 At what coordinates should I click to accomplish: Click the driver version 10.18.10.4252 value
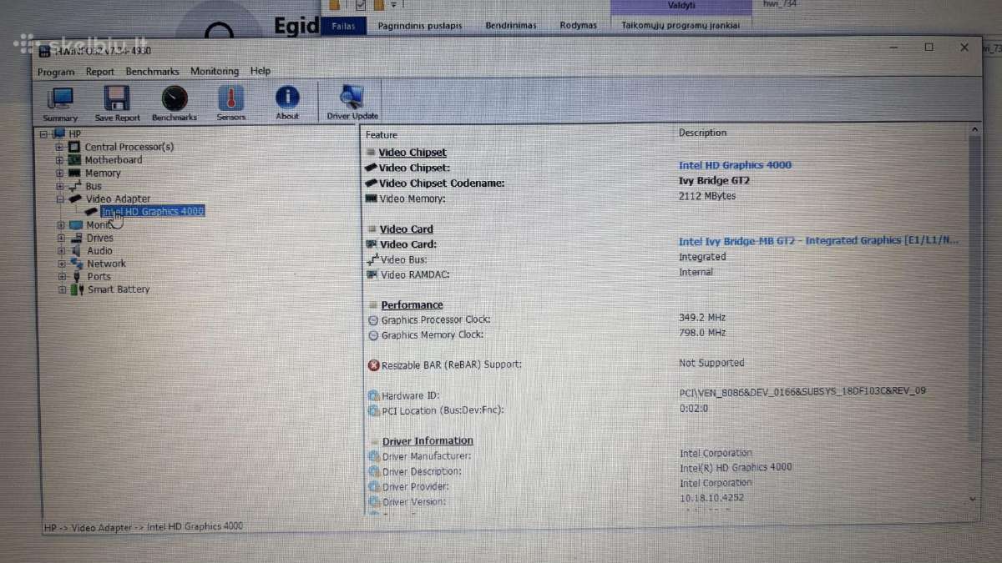pos(711,498)
